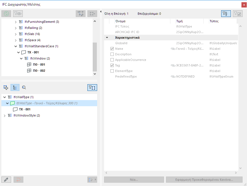The width and height of the screenshot is (247, 186).
Task: Click the window icon beside ΠΘ - 002
Action: pyautogui.click(x=29, y=71)
